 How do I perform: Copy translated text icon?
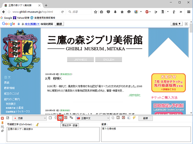tap(113, 118)
